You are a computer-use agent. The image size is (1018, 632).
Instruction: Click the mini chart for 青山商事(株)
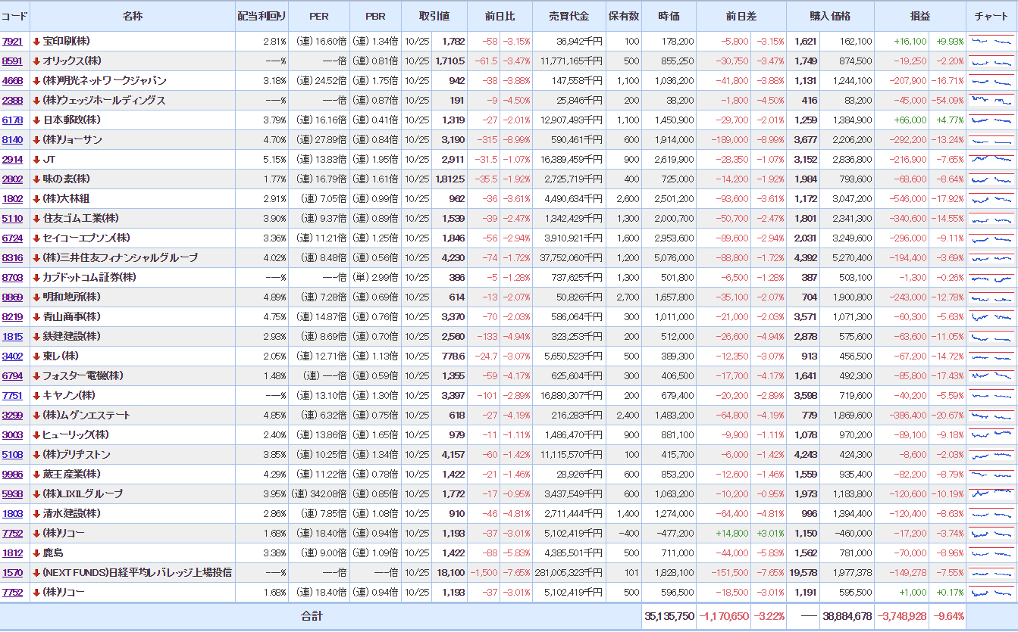(x=991, y=317)
